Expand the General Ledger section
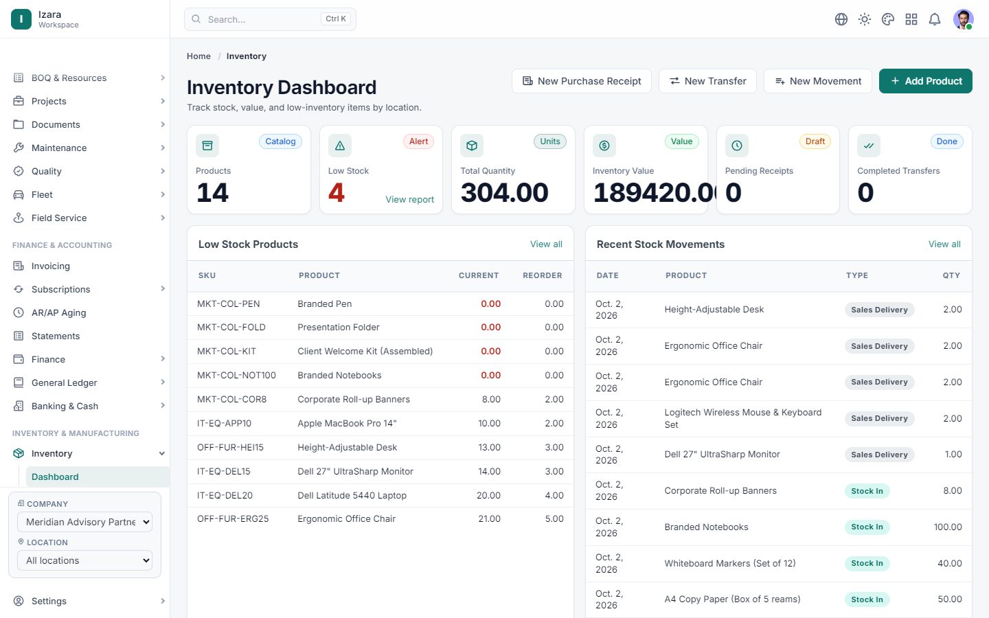Viewport: 989px width, 618px height. tap(89, 382)
